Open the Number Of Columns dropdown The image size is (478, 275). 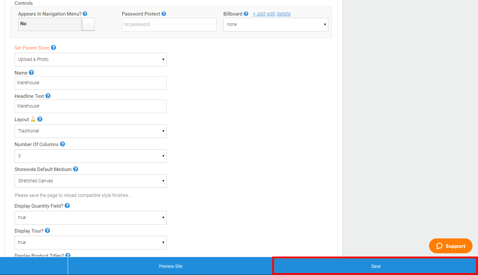pyautogui.click(x=90, y=156)
